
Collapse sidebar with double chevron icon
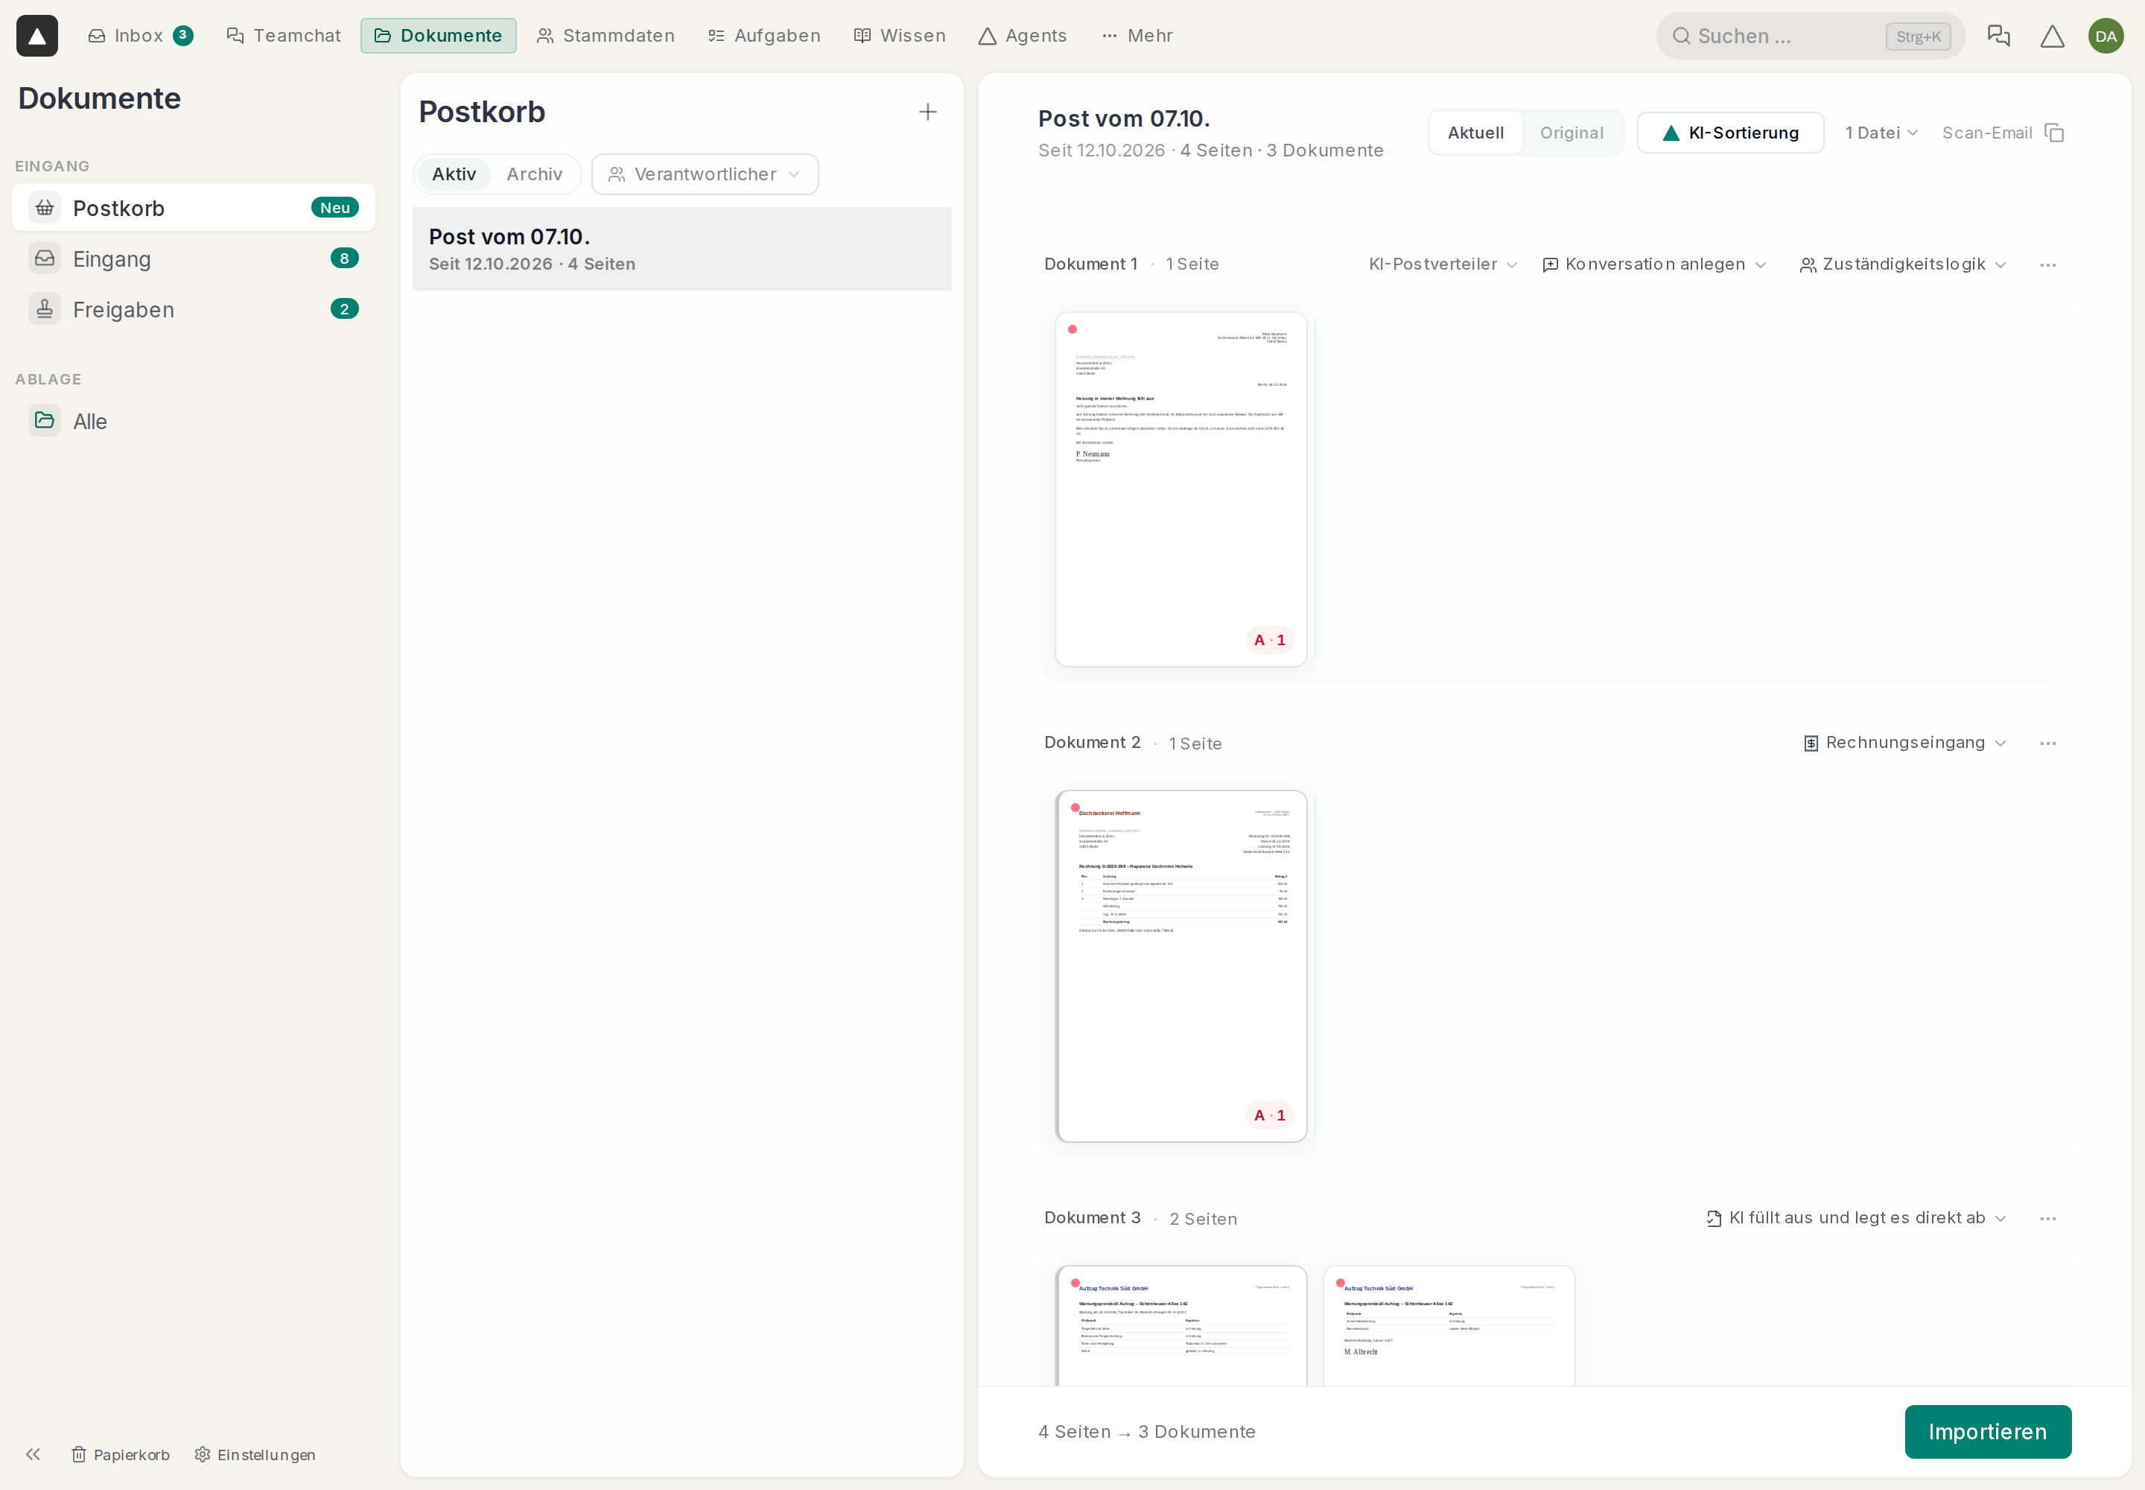point(34,1453)
